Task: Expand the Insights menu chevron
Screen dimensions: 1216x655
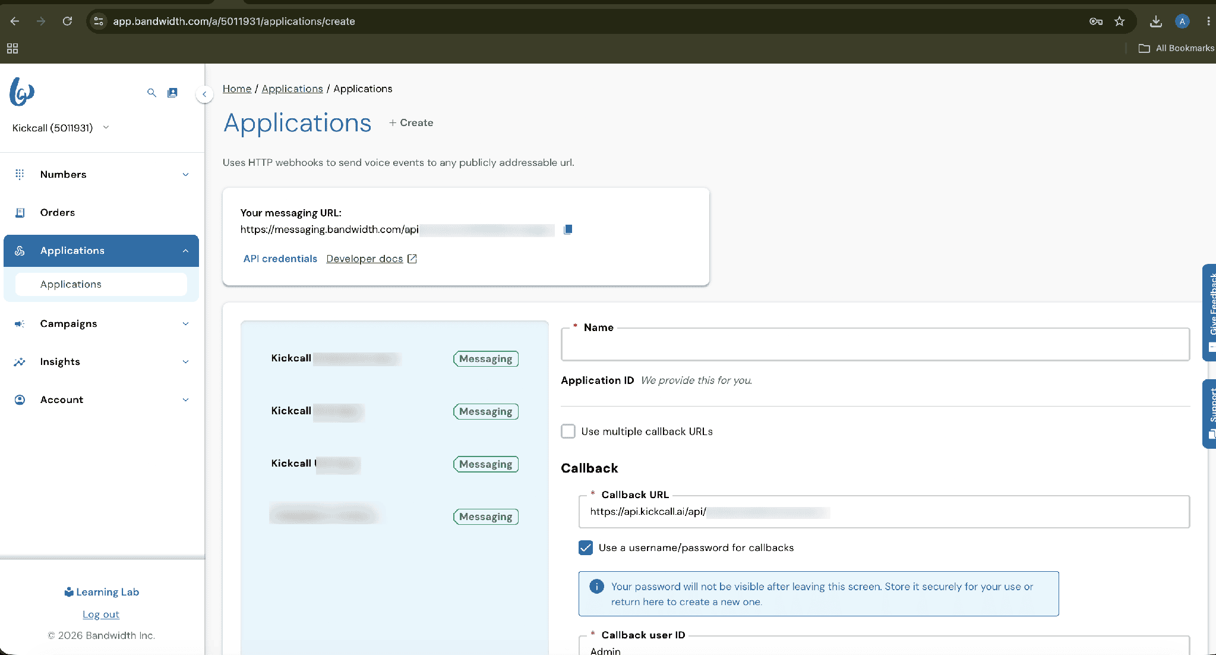Action: [x=185, y=362]
